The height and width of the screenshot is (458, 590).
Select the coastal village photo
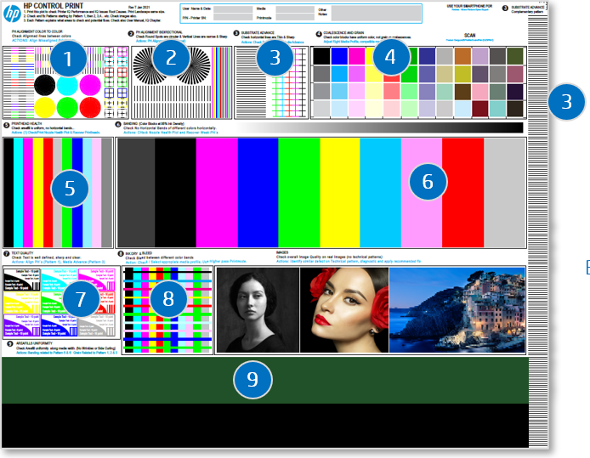click(x=457, y=309)
